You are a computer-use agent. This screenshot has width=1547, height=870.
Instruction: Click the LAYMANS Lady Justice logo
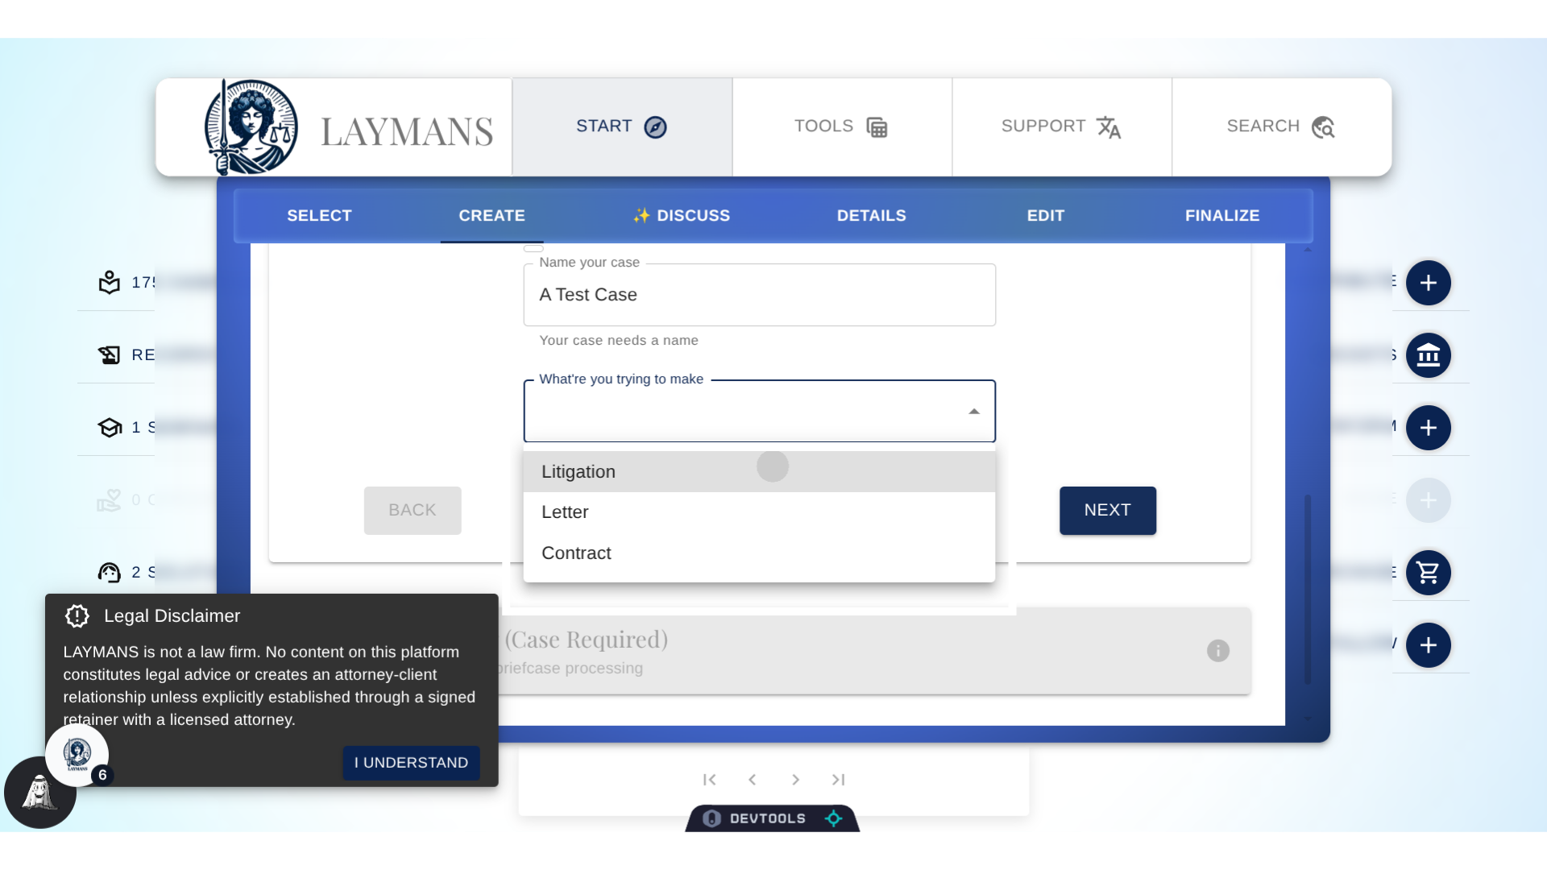pyautogui.click(x=251, y=127)
